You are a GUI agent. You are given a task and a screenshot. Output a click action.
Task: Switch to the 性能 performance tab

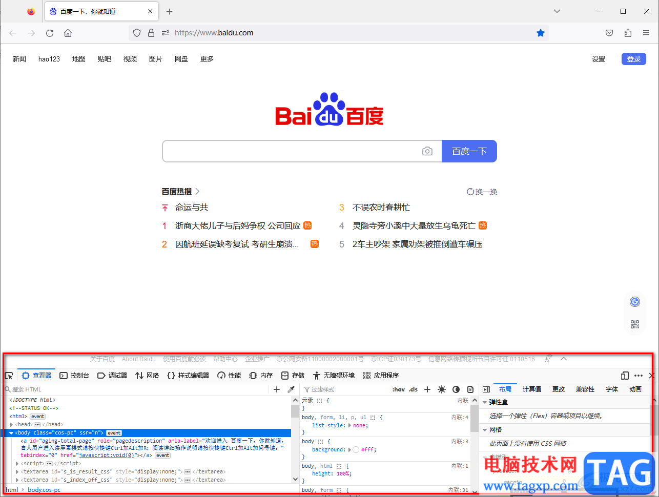[229, 376]
